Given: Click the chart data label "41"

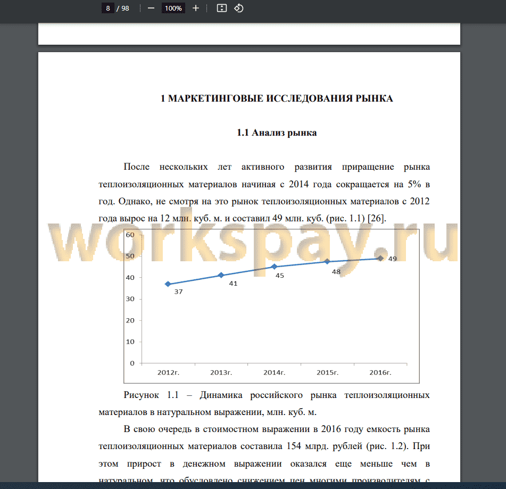Looking at the screenshot, I should coord(234,284).
